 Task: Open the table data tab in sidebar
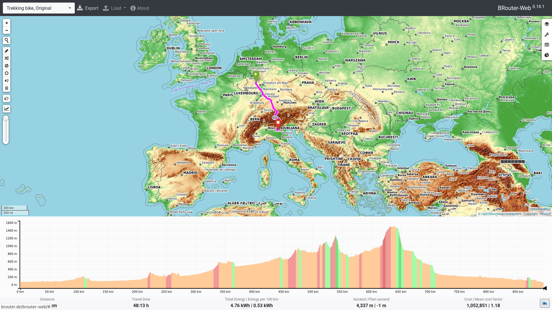[547, 45]
